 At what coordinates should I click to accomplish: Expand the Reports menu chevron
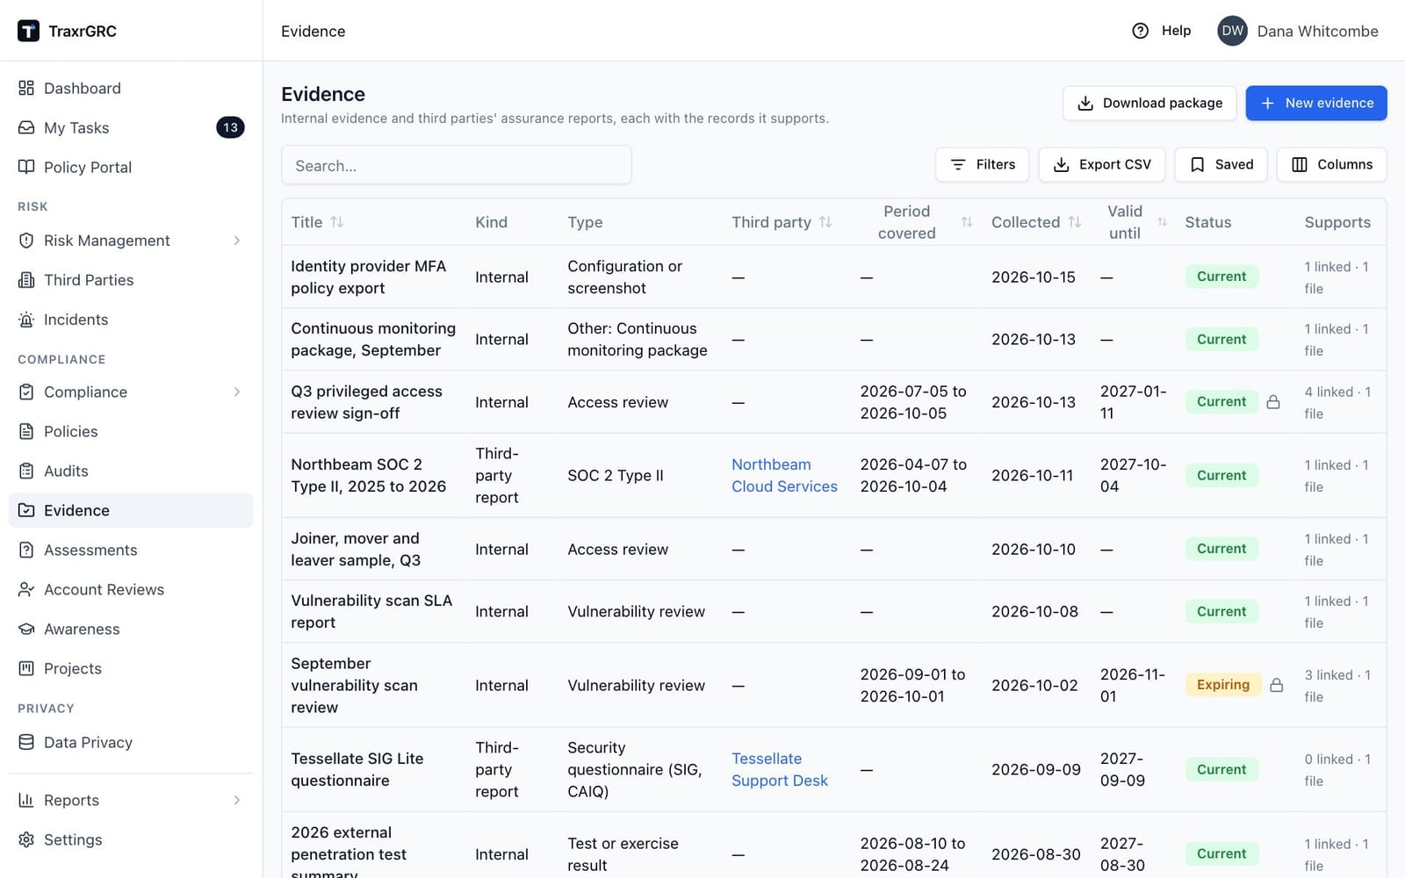pyautogui.click(x=237, y=800)
